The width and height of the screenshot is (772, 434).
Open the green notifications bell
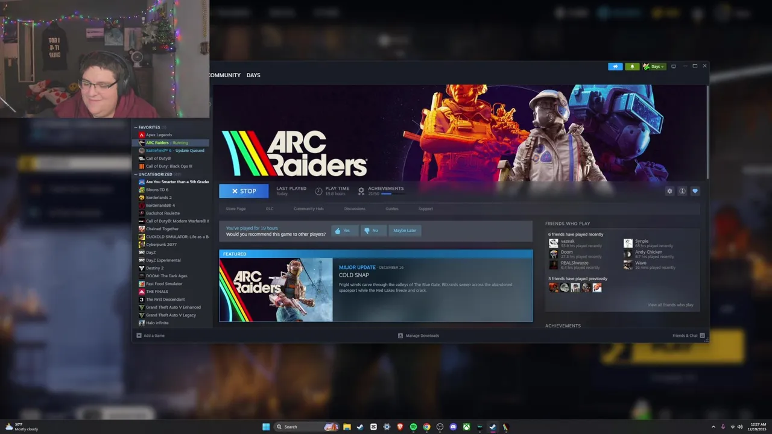[x=631, y=66]
